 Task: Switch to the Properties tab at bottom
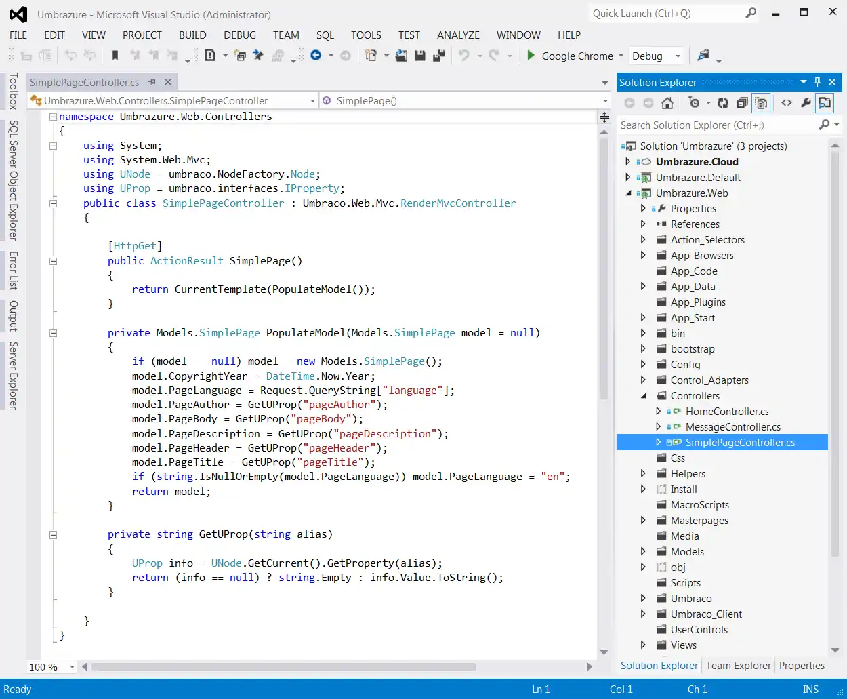point(802,666)
